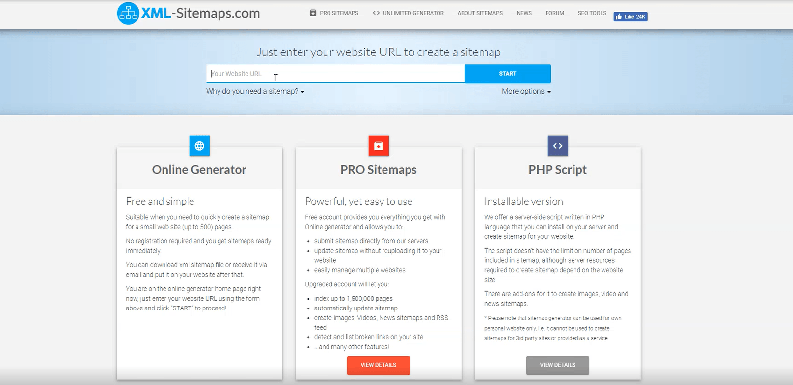Click VIEW DETAILS under PRO Sitemaps

click(379, 365)
